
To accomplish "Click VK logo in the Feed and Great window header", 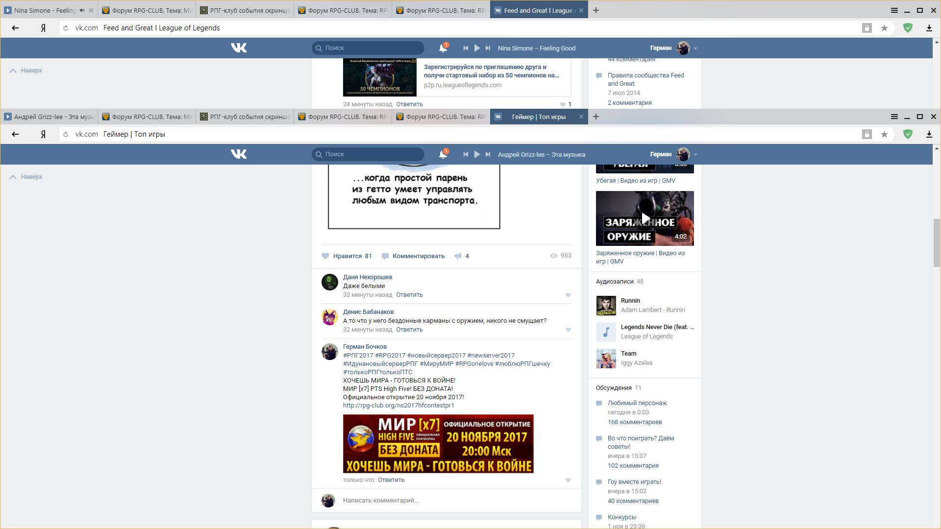I will click(x=239, y=48).
